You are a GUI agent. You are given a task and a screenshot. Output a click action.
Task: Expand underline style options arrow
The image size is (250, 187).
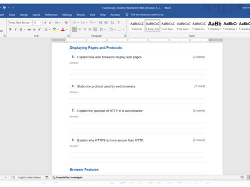coord(24,29)
